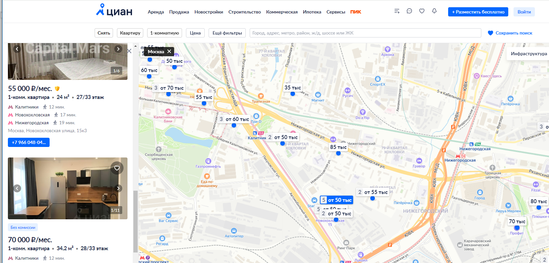This screenshot has height=263, width=549.
Task: Open the 70 000 kitchen photo thumbnail
Action: tap(68, 188)
